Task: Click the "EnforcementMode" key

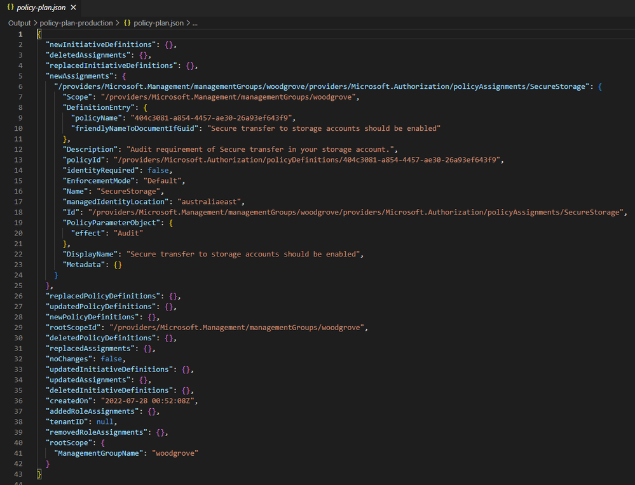Action: [x=99, y=181]
